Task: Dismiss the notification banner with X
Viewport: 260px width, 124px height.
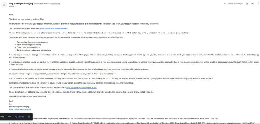Action: point(29,117)
